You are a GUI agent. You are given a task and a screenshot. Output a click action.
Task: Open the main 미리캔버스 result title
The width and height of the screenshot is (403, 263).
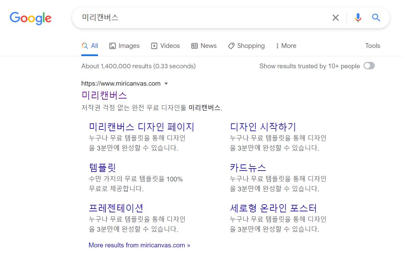[104, 95]
